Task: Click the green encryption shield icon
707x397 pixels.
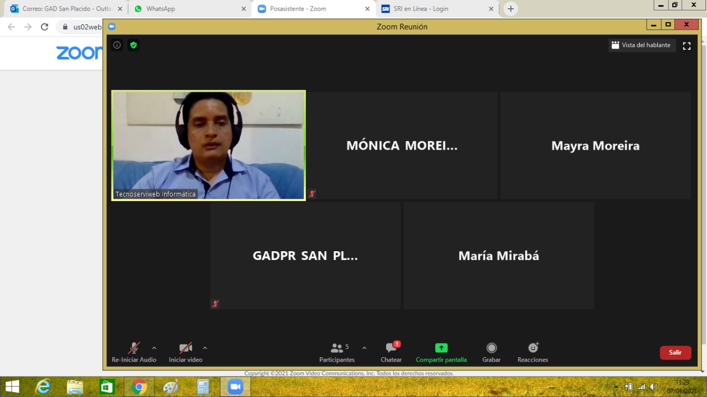Action: coord(133,45)
